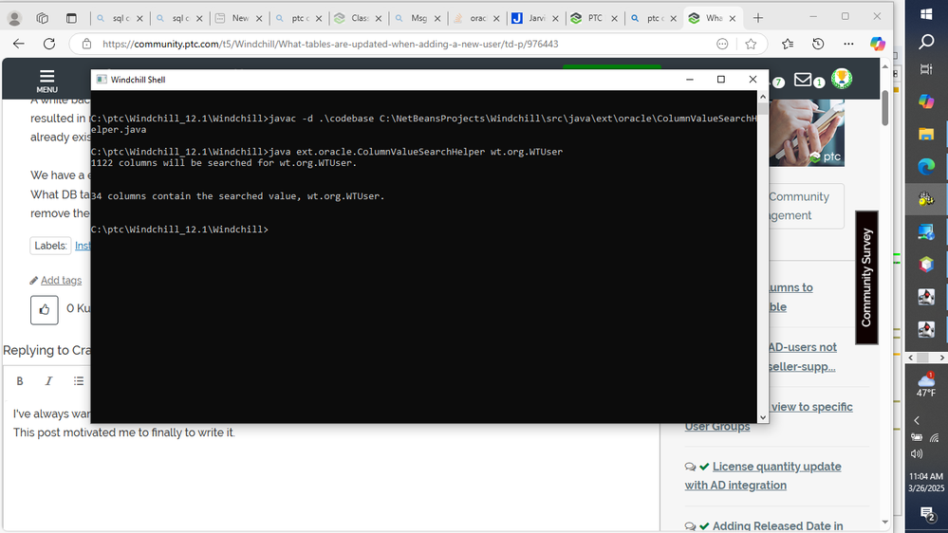Screen dimensions: 948x533
Task: Switch to the 'New' tab
Action: point(239,18)
